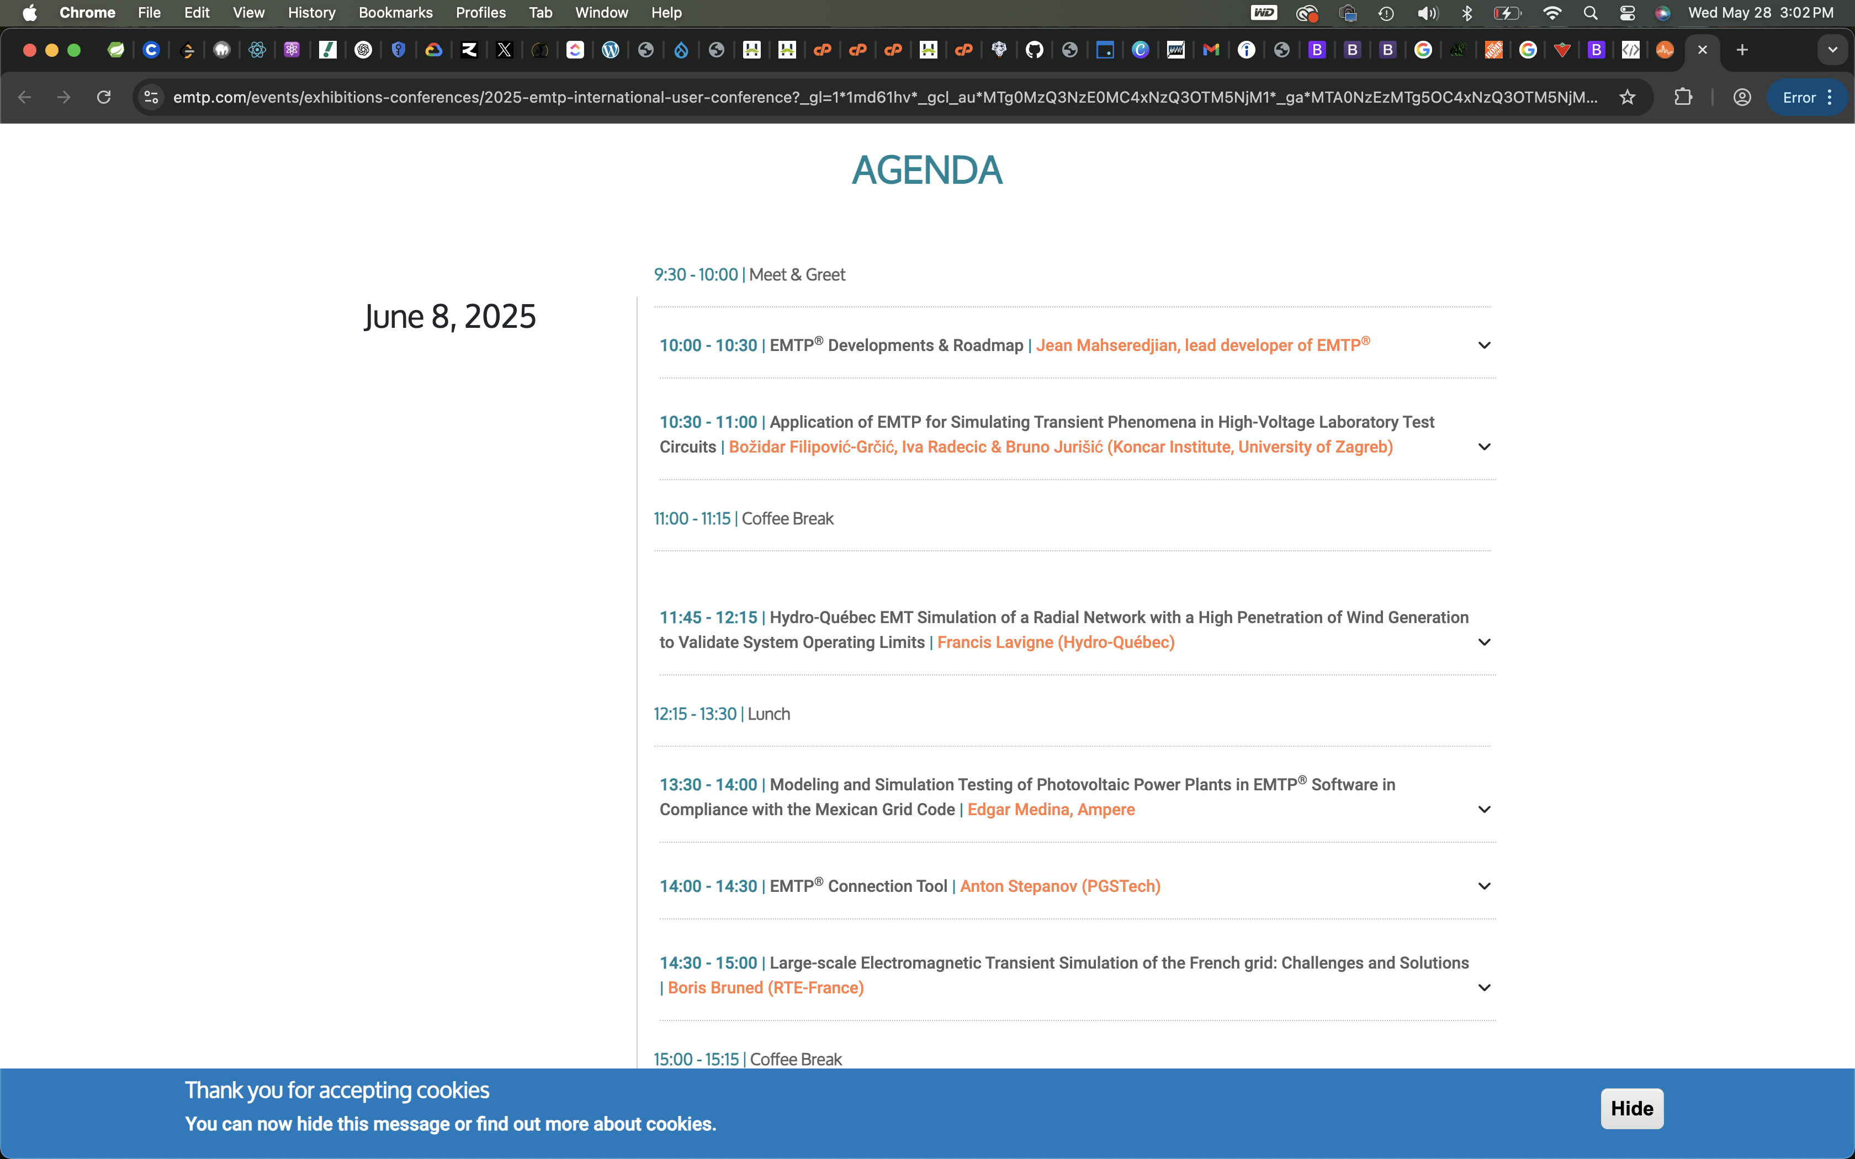Click the '12:15 - 13:30 | Lunch' entry
Screen dimensions: 1855x1159
click(x=722, y=714)
